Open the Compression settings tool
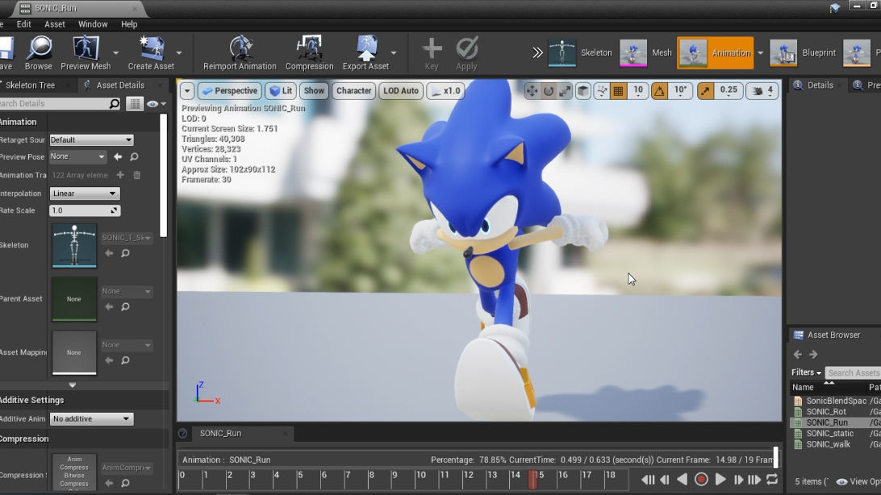This screenshot has height=495, width=881. tap(309, 53)
